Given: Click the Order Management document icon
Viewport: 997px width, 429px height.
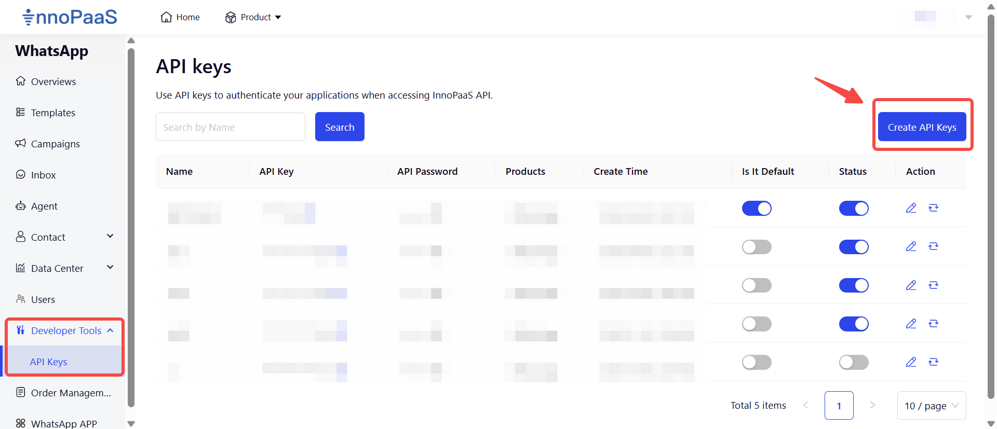Looking at the screenshot, I should pos(21,392).
